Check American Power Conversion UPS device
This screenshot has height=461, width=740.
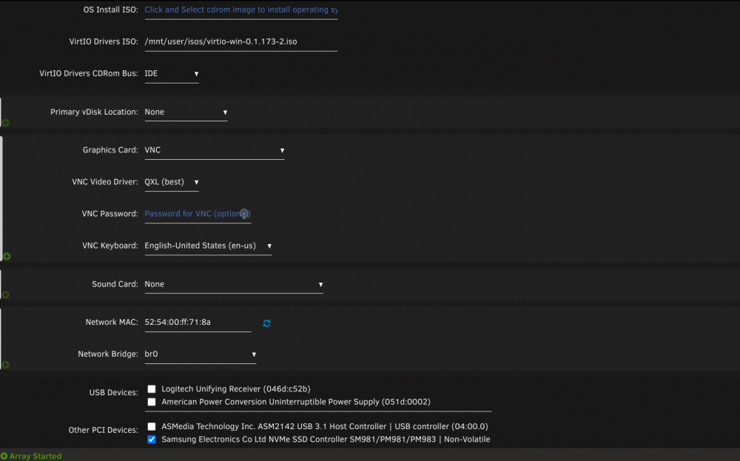point(152,402)
